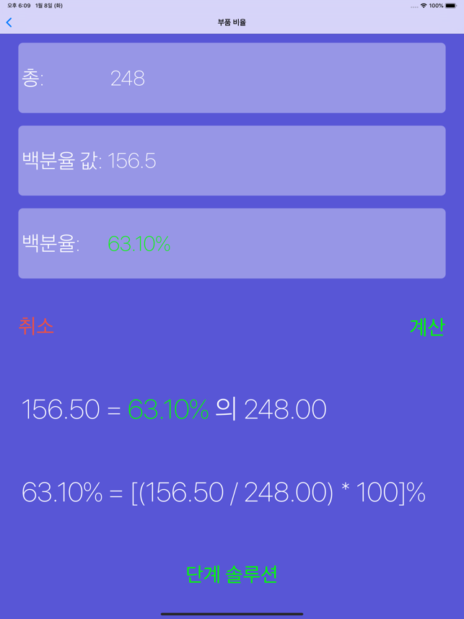This screenshot has width=464, height=619.
Task: Tap the back chevron arrow
Action: [9, 22]
